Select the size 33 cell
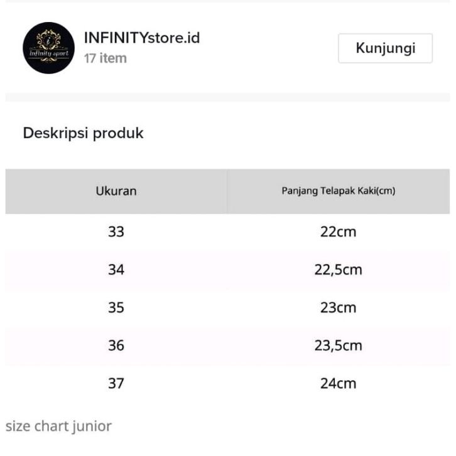The height and width of the screenshot is (456, 456). click(x=116, y=232)
